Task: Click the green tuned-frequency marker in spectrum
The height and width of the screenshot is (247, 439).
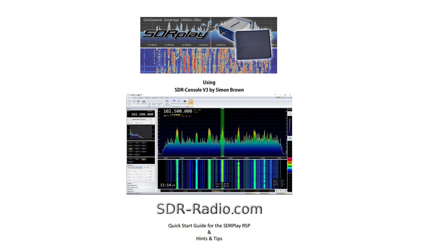Action: tap(222, 132)
